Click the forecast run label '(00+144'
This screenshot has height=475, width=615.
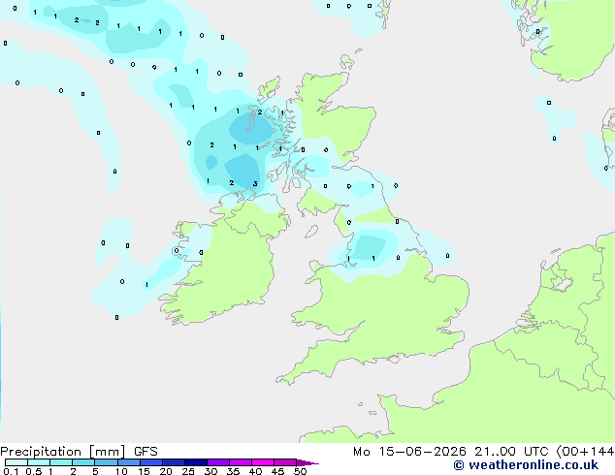585,452
